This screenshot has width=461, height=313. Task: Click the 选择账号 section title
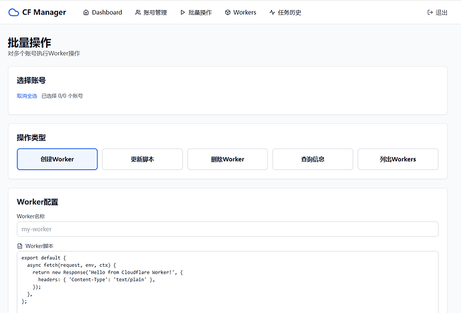coord(31,81)
